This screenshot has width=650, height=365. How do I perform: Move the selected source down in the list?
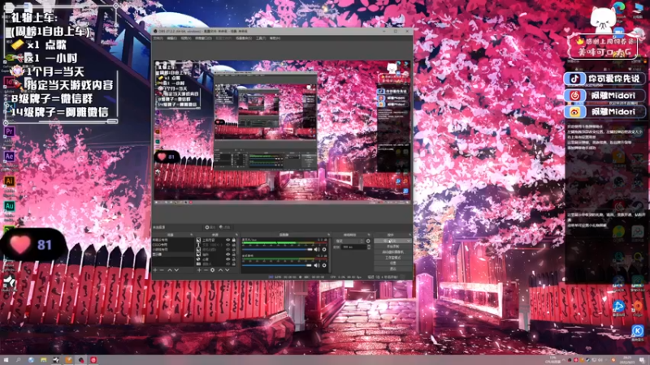click(x=227, y=270)
